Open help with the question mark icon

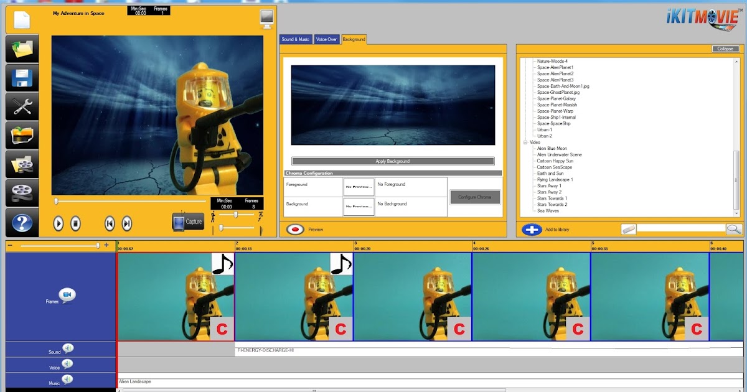tap(22, 222)
